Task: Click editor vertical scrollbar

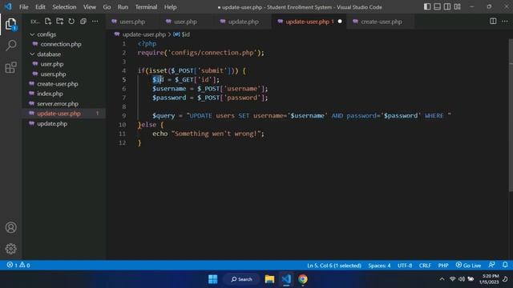Action: (x=511, y=116)
